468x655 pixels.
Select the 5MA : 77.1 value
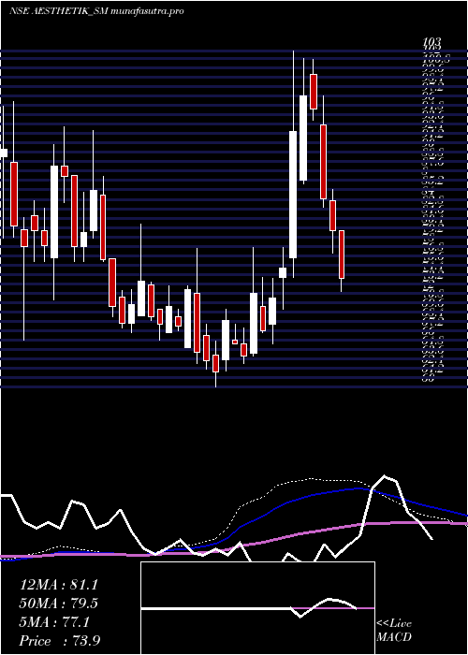[x=54, y=622]
